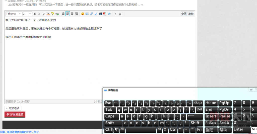Screen dimensions: 257x134
Task: Open the font color picker
Action: (x=48, y=14)
